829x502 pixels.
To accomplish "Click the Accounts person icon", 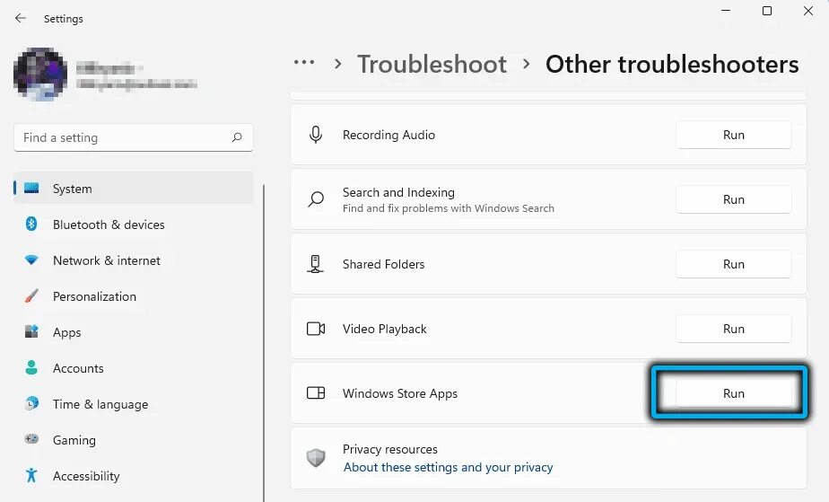I will (x=31, y=368).
